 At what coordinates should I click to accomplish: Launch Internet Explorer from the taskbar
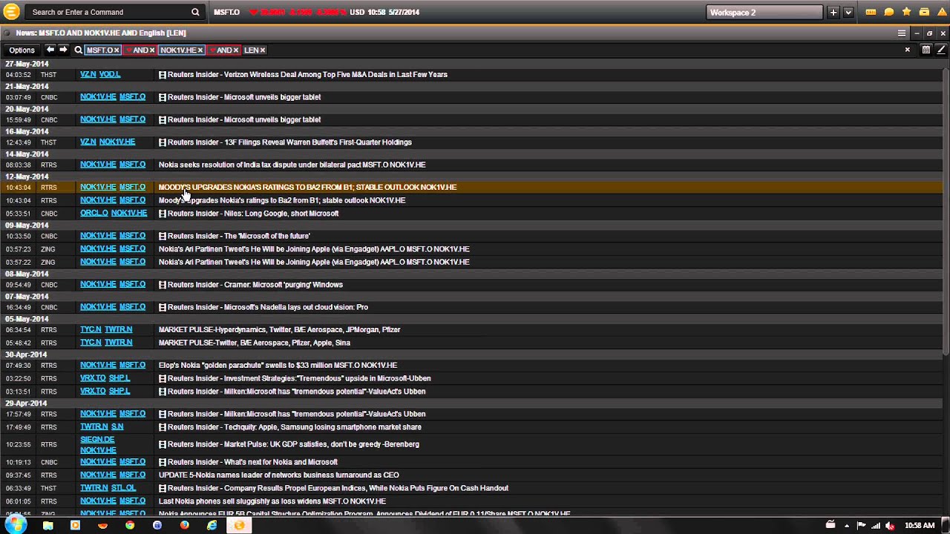coord(212,525)
